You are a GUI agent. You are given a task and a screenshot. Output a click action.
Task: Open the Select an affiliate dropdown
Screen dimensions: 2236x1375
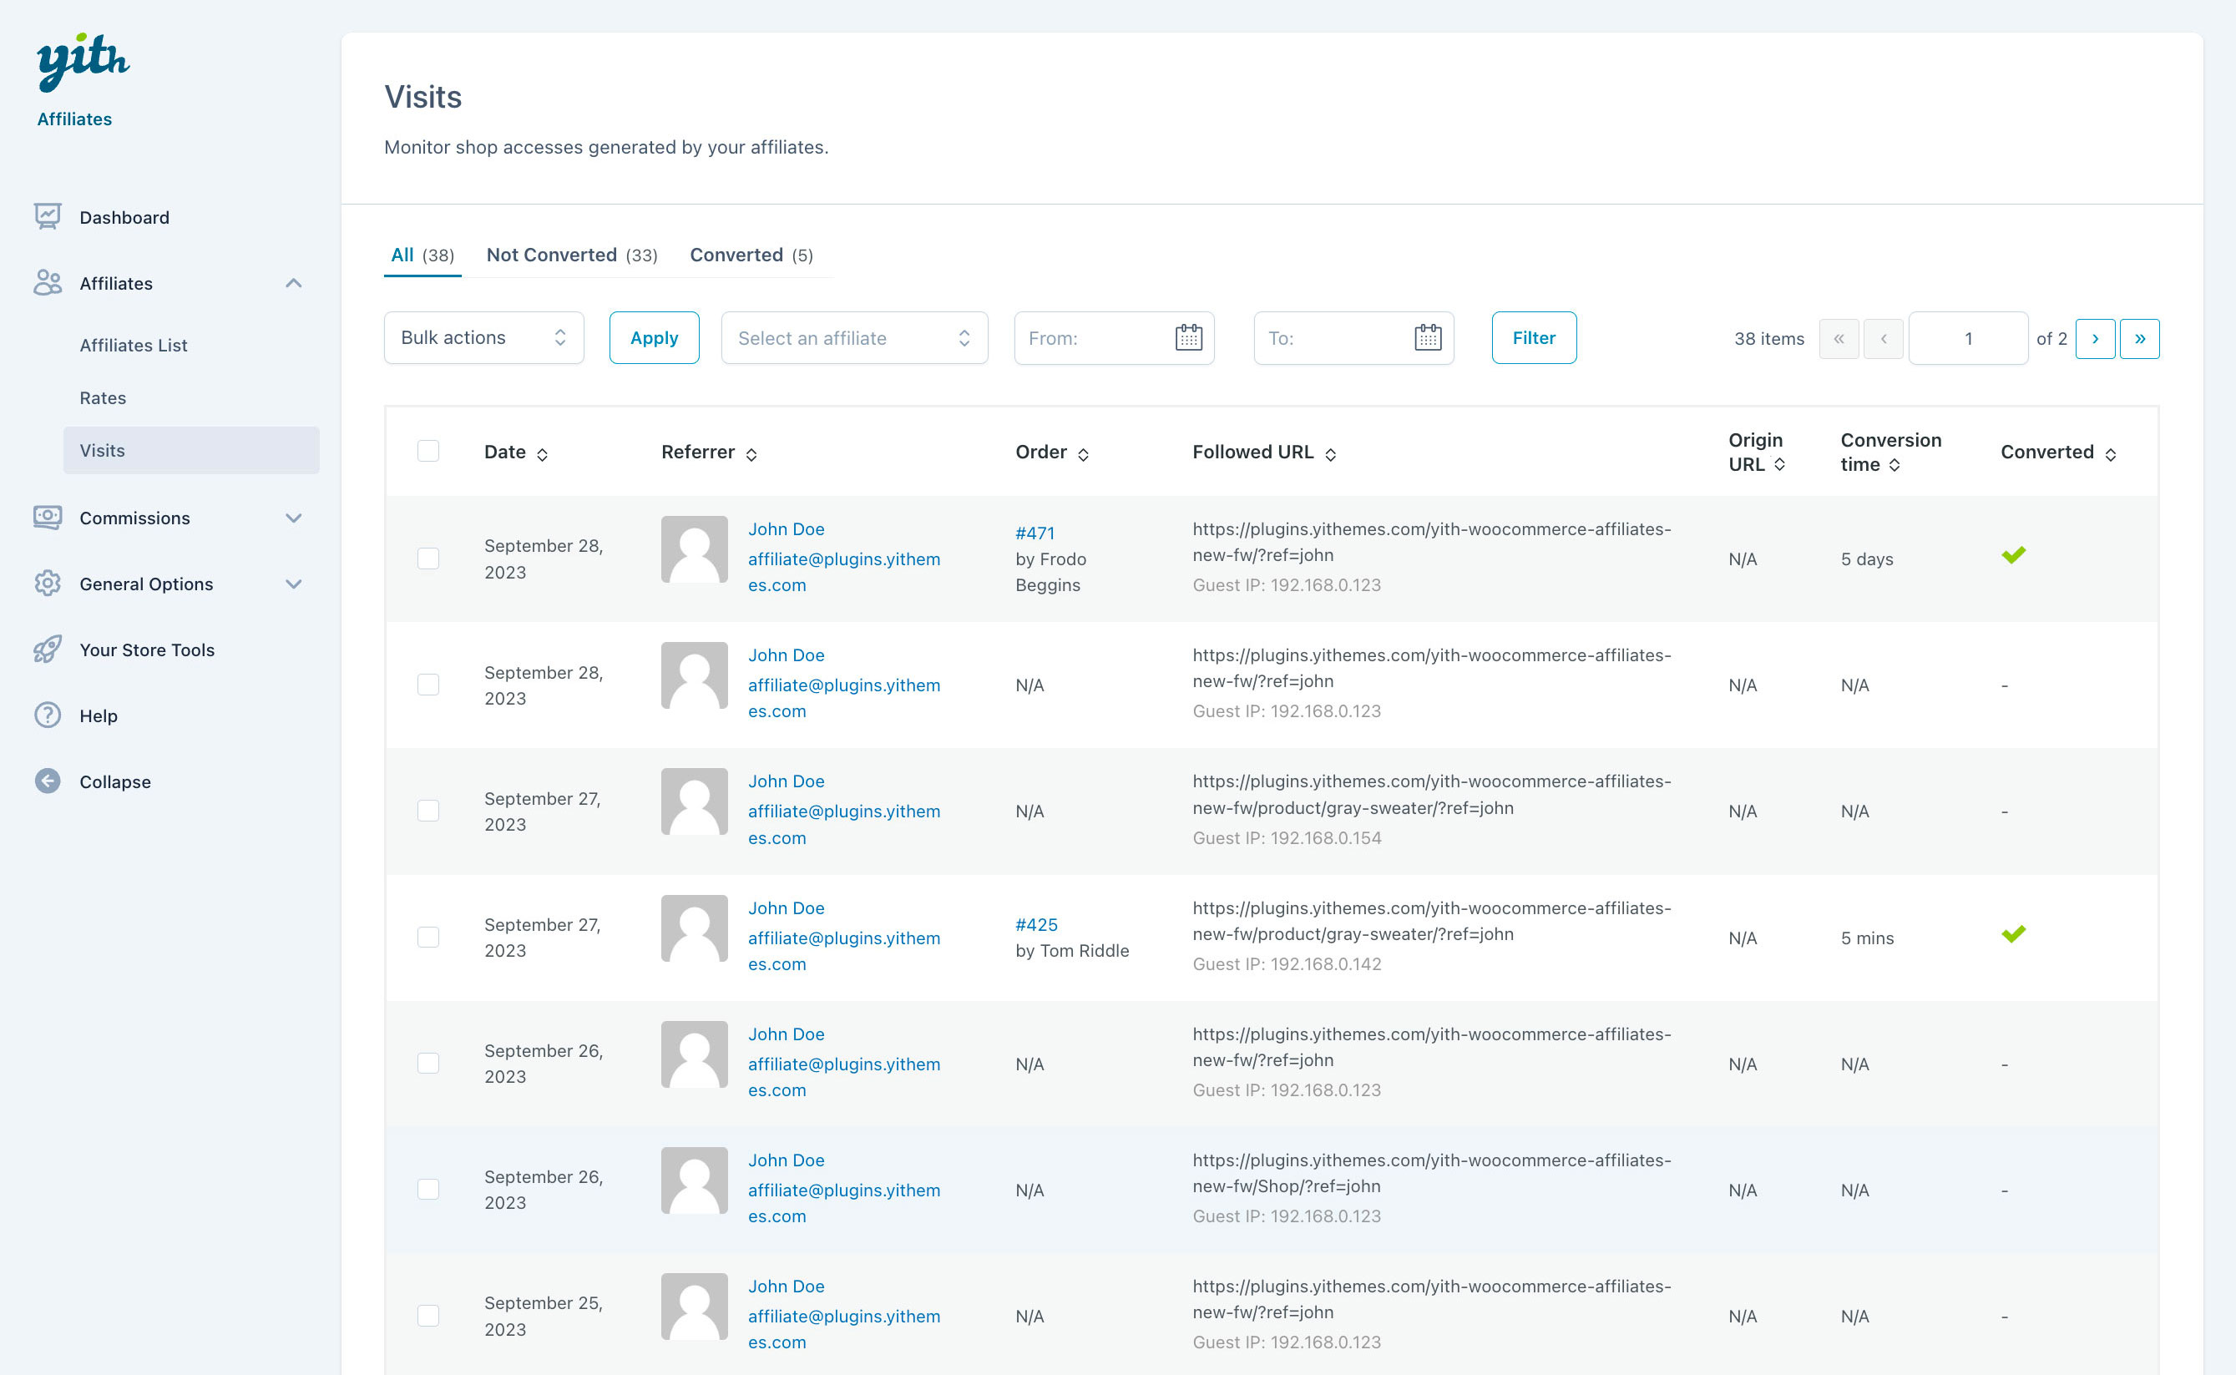click(854, 337)
